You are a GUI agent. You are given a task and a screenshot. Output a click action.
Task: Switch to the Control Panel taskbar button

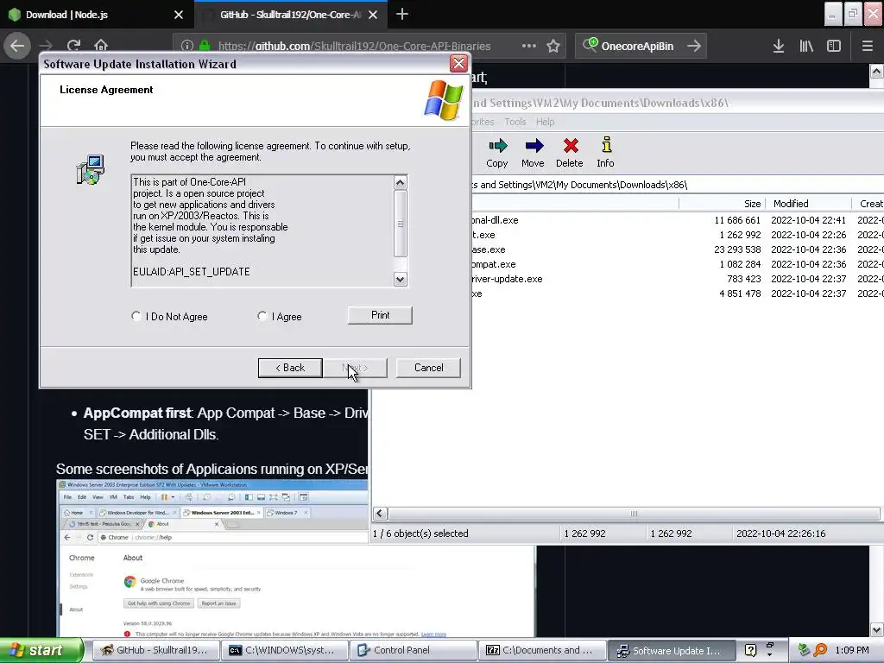coord(412,650)
